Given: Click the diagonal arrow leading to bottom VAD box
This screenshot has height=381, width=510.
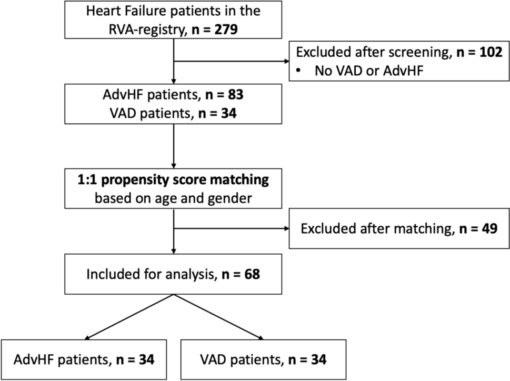Looking at the screenshot, I should point(218,317).
